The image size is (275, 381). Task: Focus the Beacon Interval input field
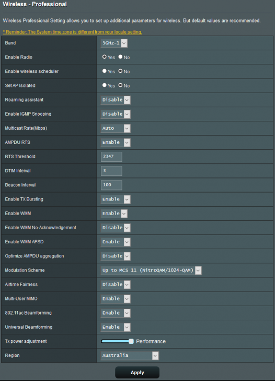click(111, 185)
